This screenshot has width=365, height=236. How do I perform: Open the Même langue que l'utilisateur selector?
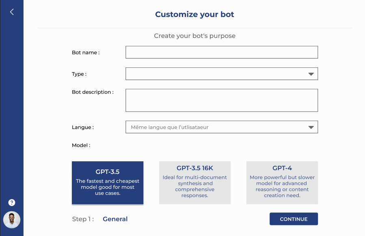[222, 127]
